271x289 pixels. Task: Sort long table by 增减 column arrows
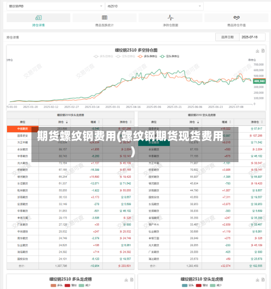pyautogui.click(x=99, y=122)
